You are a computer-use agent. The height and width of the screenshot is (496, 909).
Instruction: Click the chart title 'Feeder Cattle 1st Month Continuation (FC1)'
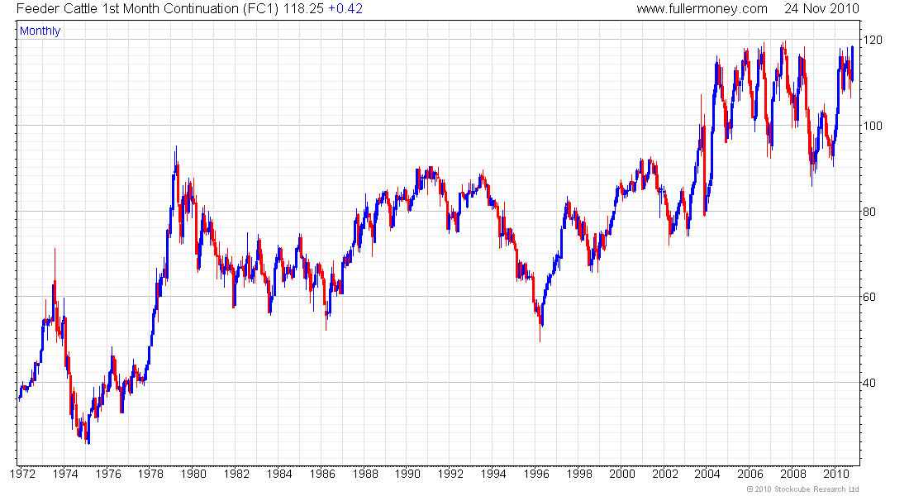click(148, 9)
